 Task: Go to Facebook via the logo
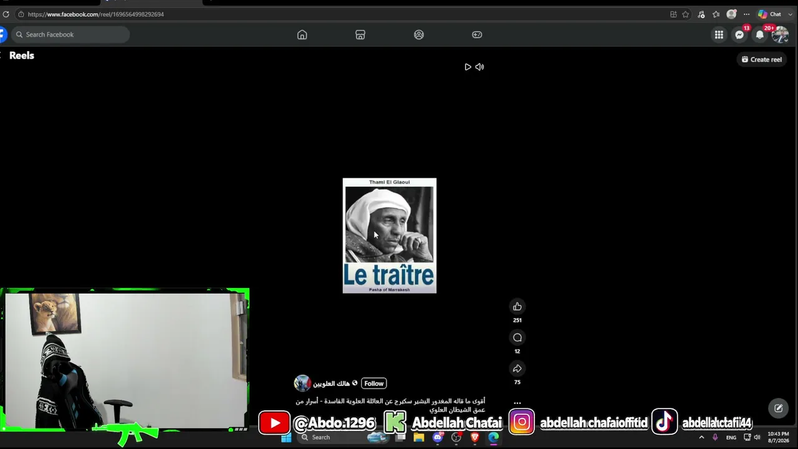(x=2, y=34)
